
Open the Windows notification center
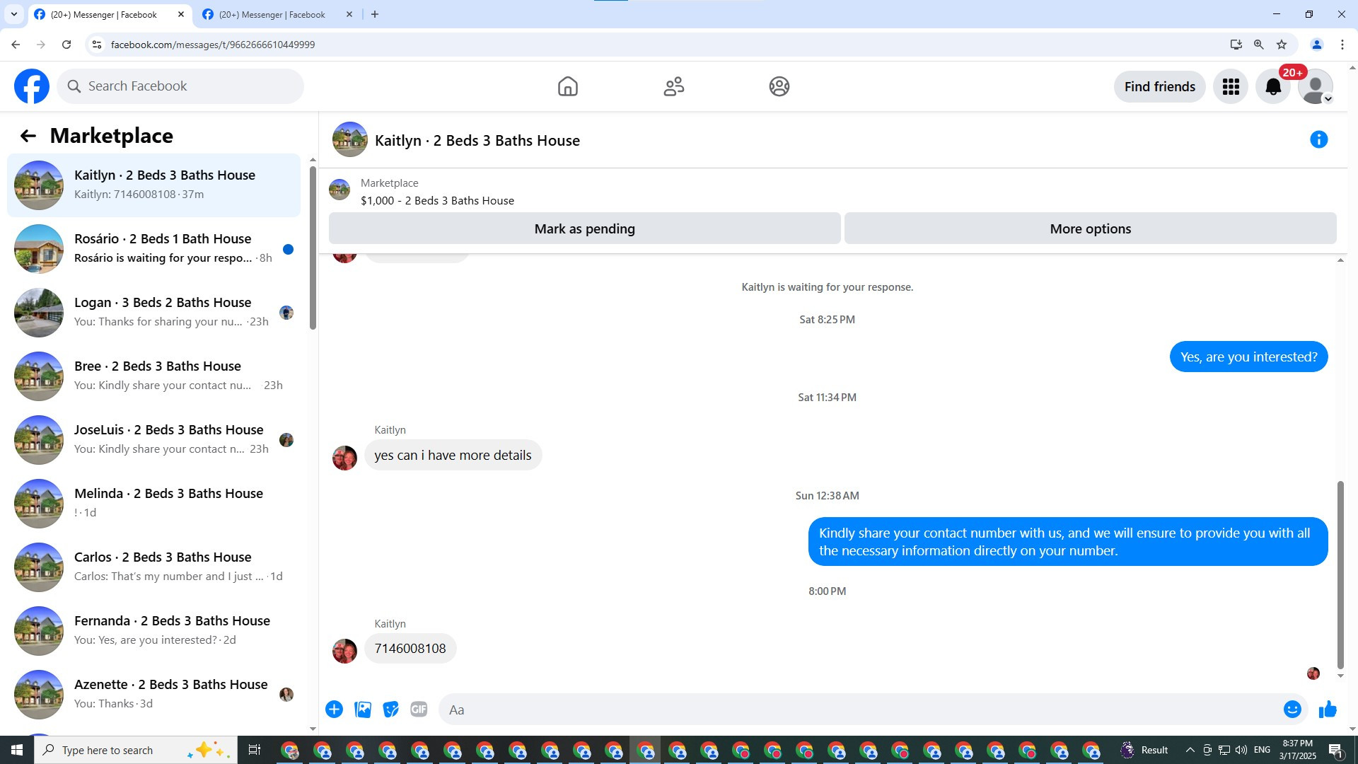coord(1336,750)
